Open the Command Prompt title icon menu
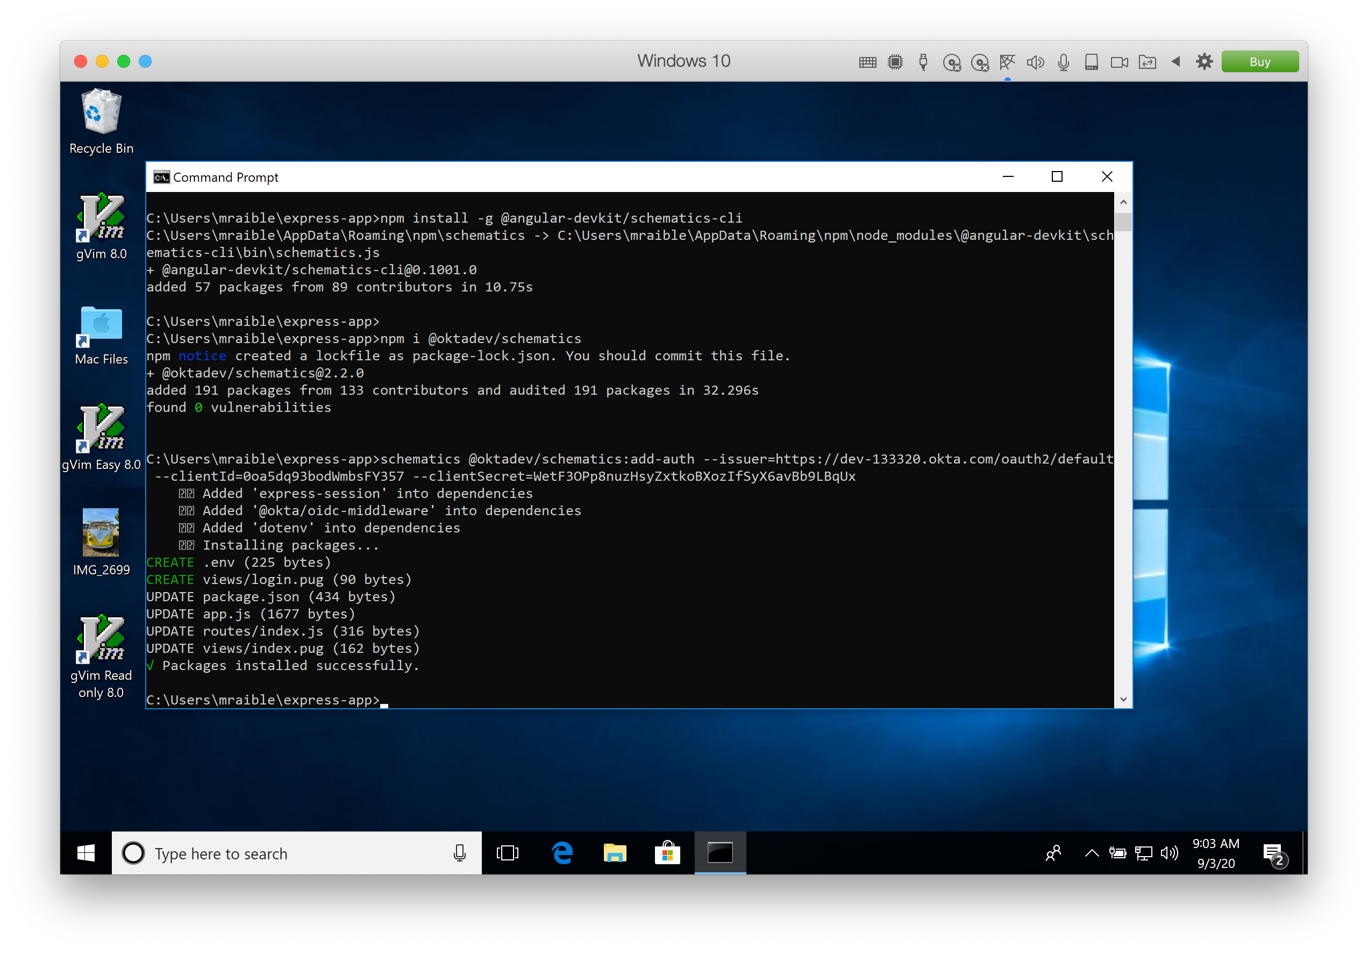The width and height of the screenshot is (1368, 954). (161, 177)
